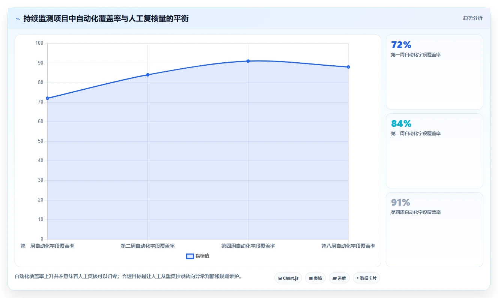Click the chart title 持续监测项目中自动化覆盖率与人工复核量的平衡
This screenshot has width=498, height=298.
(106, 19)
